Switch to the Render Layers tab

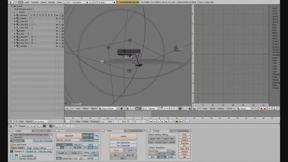pos(41,131)
